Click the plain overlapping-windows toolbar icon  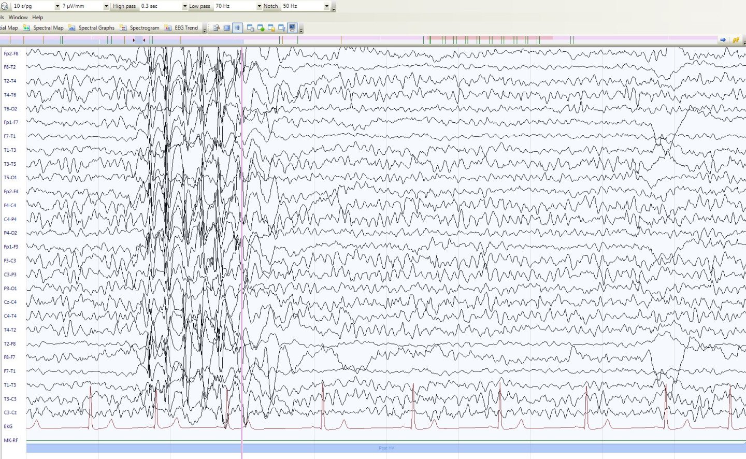pos(250,28)
